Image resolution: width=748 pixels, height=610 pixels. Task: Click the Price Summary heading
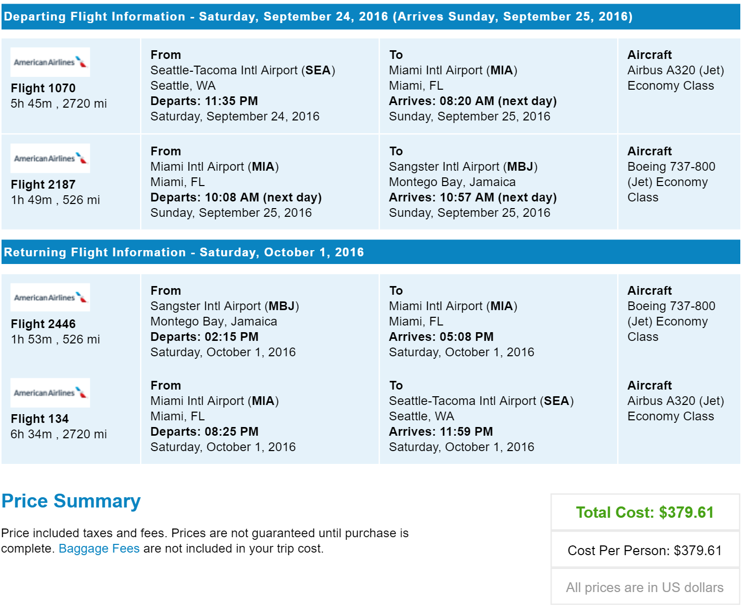click(x=71, y=501)
